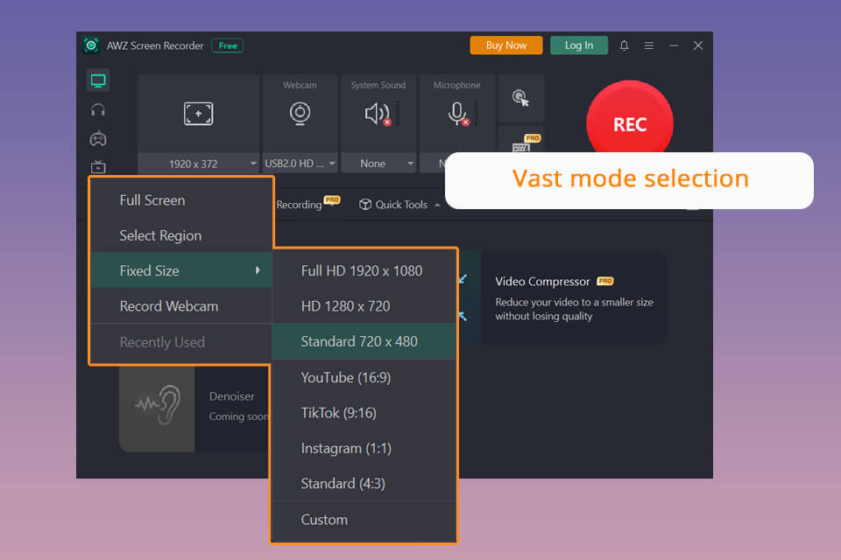Select Standard 720 x 480
The height and width of the screenshot is (560, 841).
pyautogui.click(x=364, y=341)
